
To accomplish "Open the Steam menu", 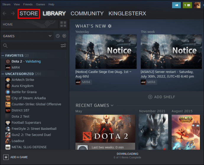I will [6, 4].
